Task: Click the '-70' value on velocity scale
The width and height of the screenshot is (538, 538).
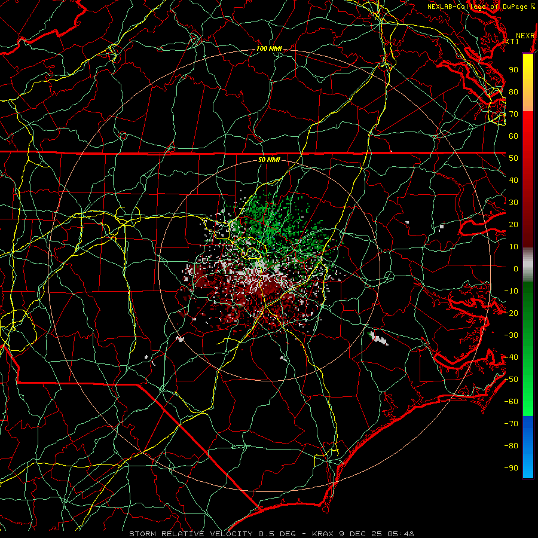Action: pyautogui.click(x=511, y=424)
